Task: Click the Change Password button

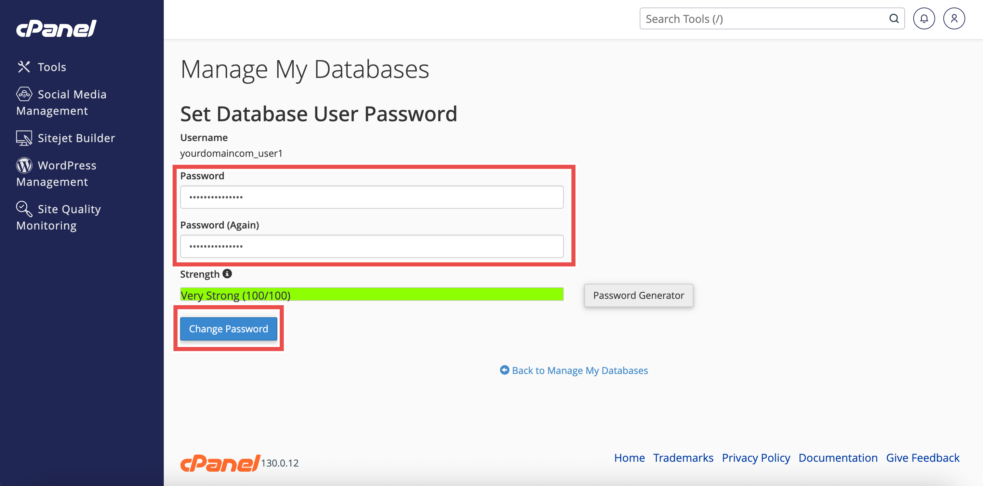Action: 229,329
